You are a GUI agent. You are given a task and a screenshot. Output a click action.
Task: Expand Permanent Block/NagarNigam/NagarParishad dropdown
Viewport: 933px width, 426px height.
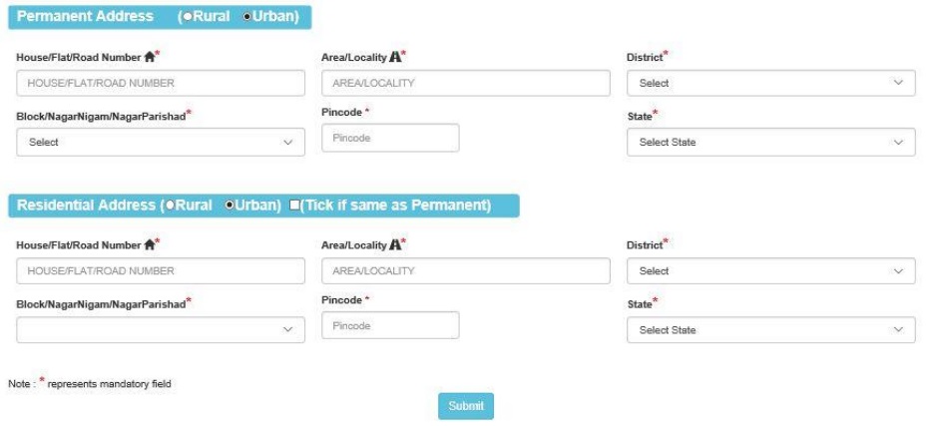tap(161, 143)
